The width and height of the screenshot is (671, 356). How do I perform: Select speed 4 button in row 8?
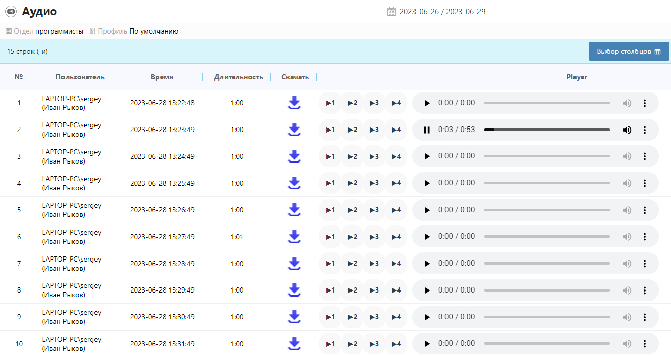point(396,290)
